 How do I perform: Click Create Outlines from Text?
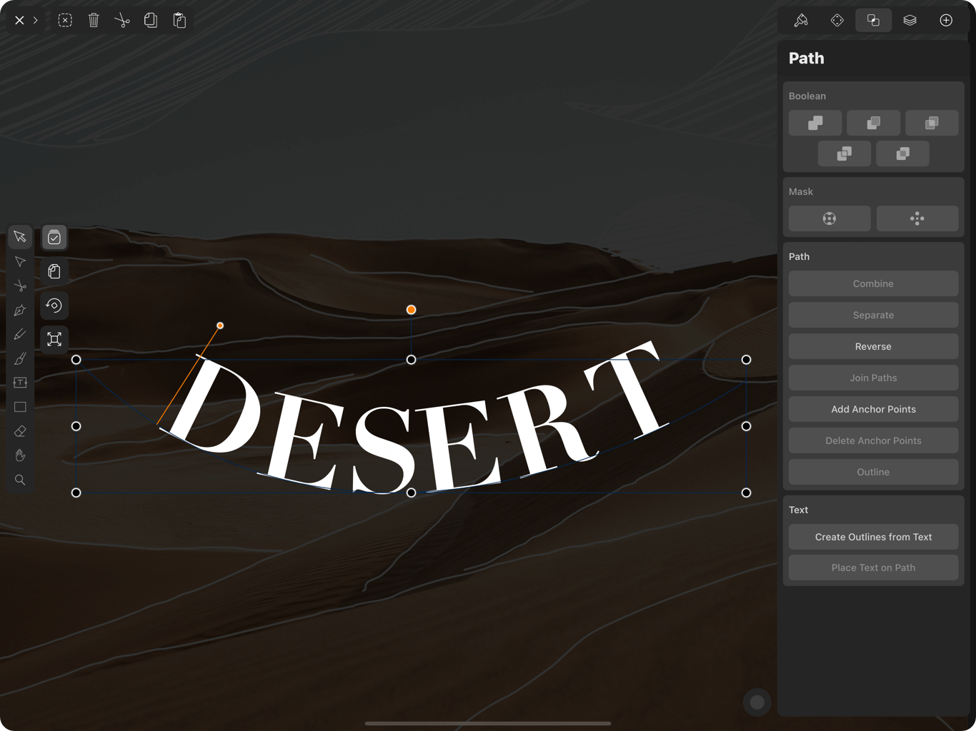click(873, 537)
